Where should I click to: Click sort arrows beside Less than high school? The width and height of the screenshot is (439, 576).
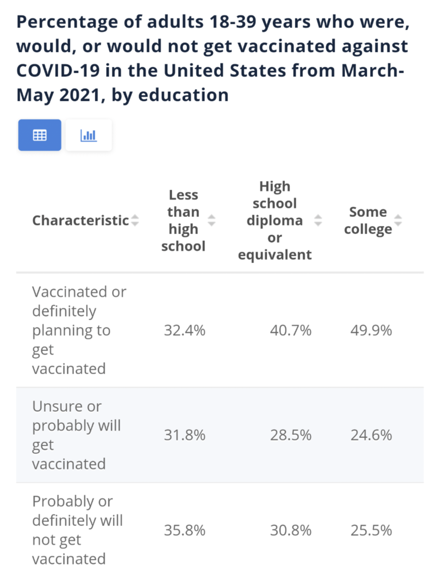[212, 221]
